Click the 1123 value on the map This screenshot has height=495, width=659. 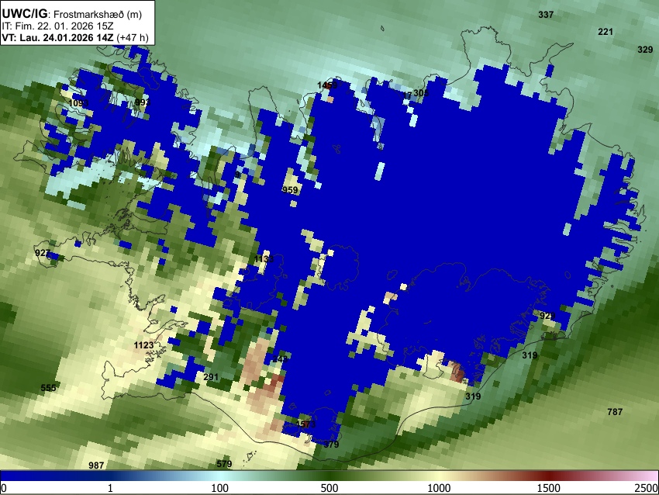(143, 345)
